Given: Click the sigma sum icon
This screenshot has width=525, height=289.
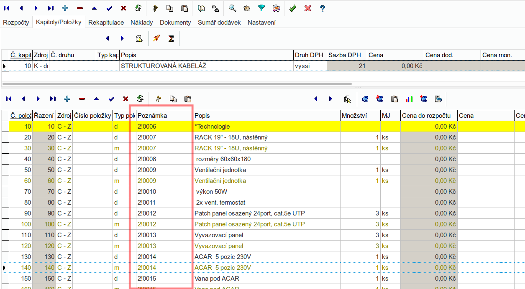Looking at the screenshot, I should [x=171, y=38].
